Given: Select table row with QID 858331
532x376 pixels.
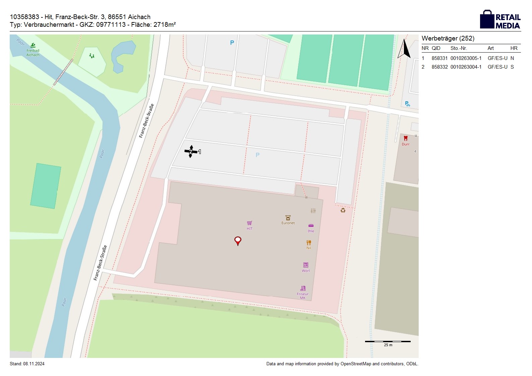Looking at the screenshot, I should click(471, 58).
